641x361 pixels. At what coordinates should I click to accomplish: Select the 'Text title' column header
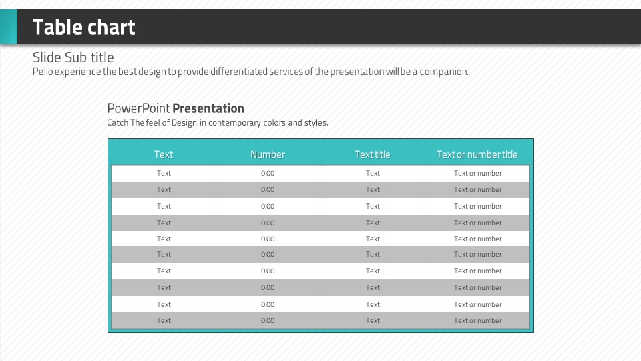pos(373,154)
